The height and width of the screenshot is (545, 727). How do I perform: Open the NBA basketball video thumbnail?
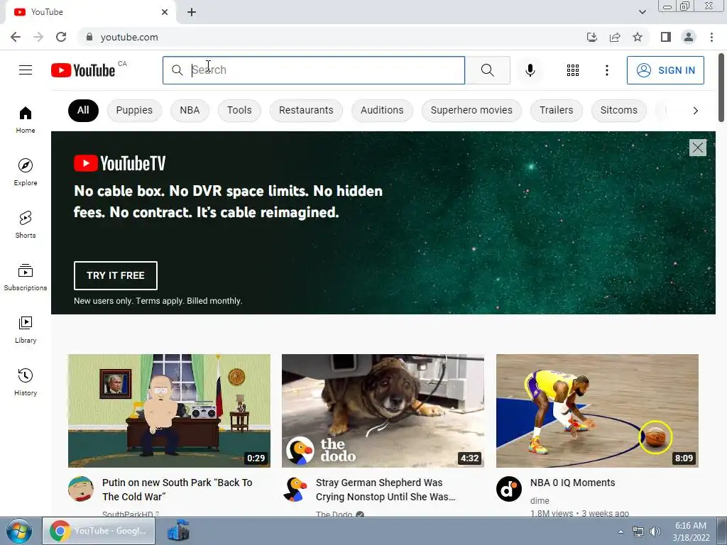tap(597, 411)
